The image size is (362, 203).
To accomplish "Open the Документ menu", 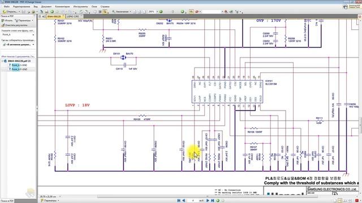I will 46,7.
